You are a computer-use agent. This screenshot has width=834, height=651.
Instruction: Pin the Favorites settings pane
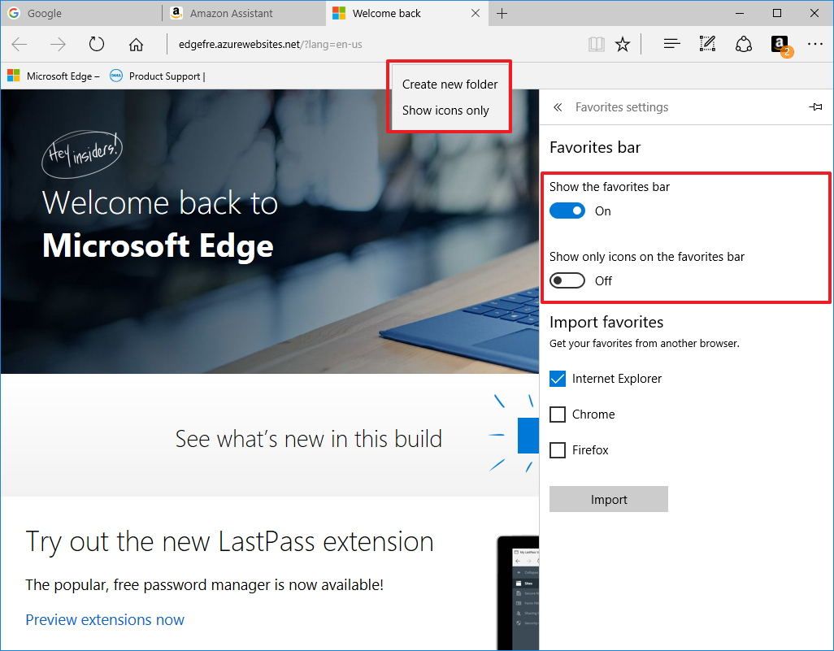[x=815, y=106]
